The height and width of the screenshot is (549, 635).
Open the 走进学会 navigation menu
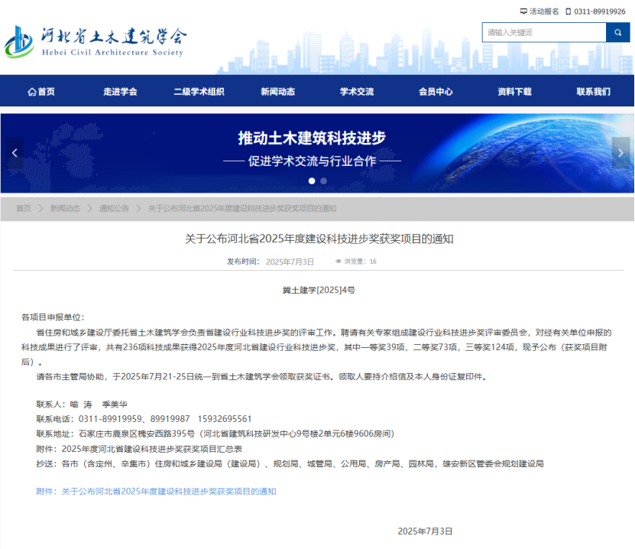tap(120, 92)
